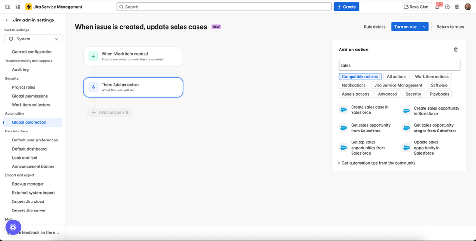476x241 pixels.
Task: Open the purple floating assistant button
Action: point(13,227)
